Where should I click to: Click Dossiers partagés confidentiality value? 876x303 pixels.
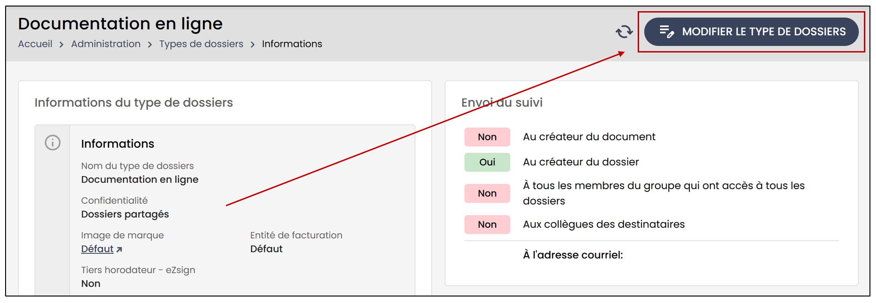coord(125,214)
